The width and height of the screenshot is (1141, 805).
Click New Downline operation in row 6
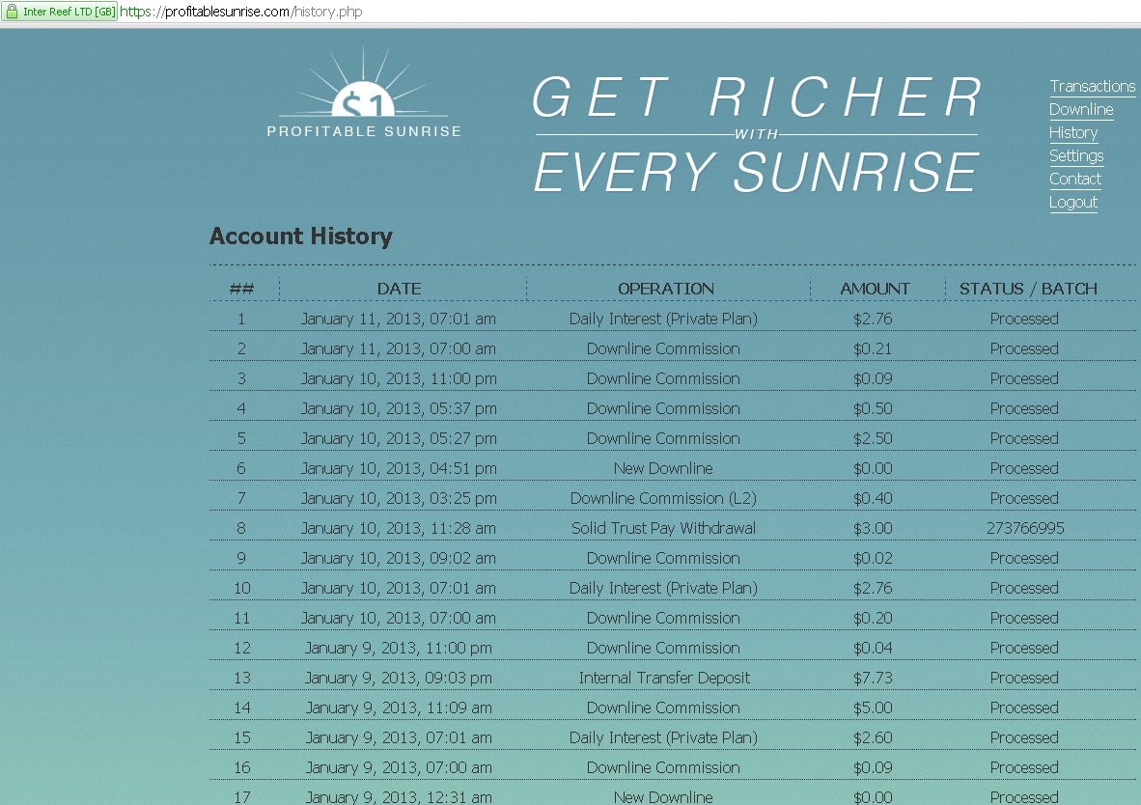pos(663,468)
